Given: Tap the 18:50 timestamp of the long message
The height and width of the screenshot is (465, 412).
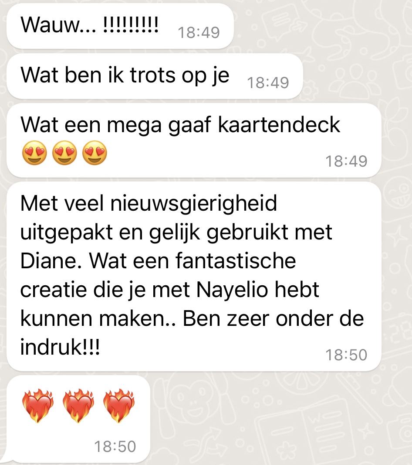Looking at the screenshot, I should [x=346, y=355].
